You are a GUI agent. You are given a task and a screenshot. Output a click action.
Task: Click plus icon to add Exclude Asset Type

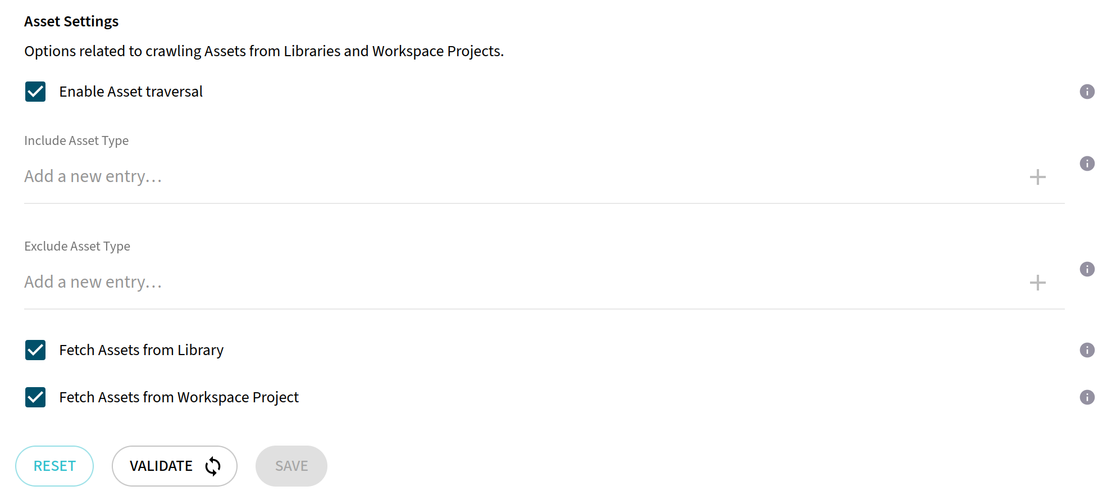1037,283
